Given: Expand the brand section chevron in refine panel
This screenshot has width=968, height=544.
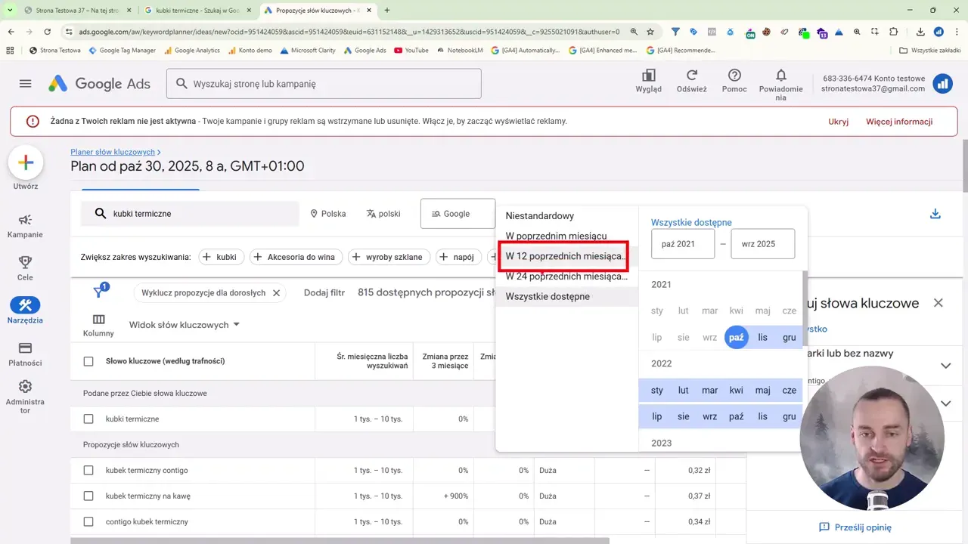Looking at the screenshot, I should pyautogui.click(x=945, y=366).
